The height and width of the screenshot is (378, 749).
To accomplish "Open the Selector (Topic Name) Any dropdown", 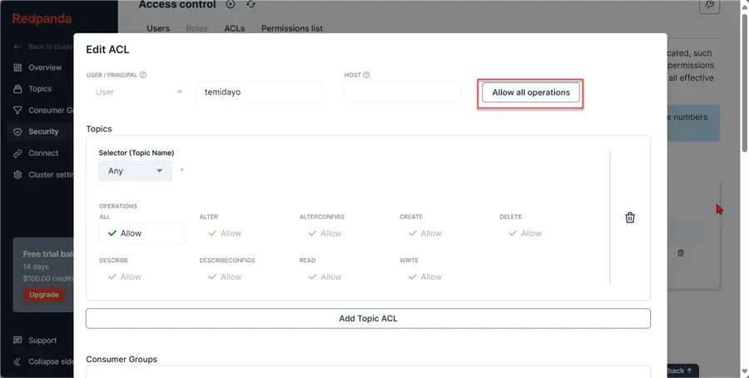I will click(x=135, y=171).
